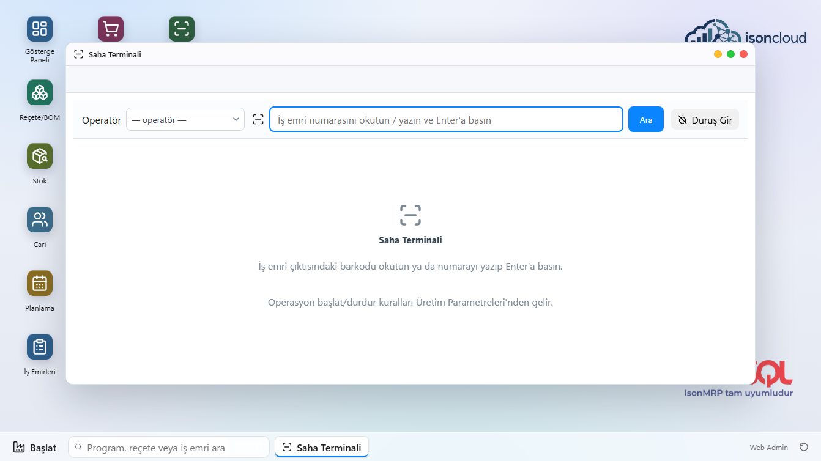This screenshot has width=821, height=461.
Task: Click the Web Admin user label
Action: click(769, 448)
